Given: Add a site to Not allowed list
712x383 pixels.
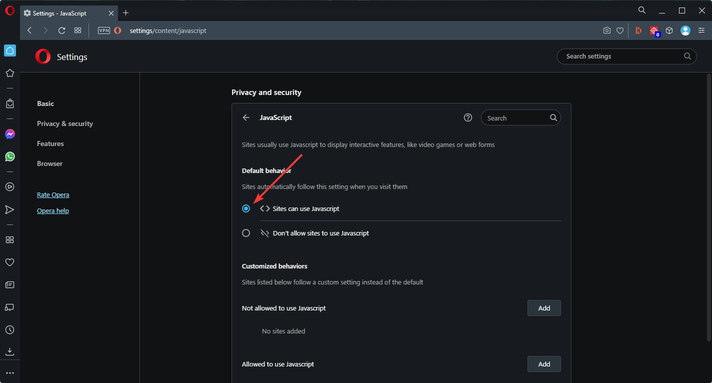Looking at the screenshot, I should [x=544, y=308].
